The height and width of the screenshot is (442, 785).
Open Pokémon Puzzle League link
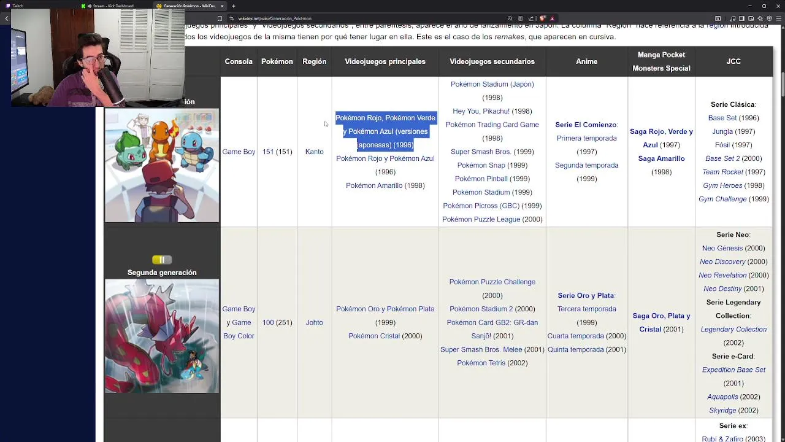click(481, 219)
